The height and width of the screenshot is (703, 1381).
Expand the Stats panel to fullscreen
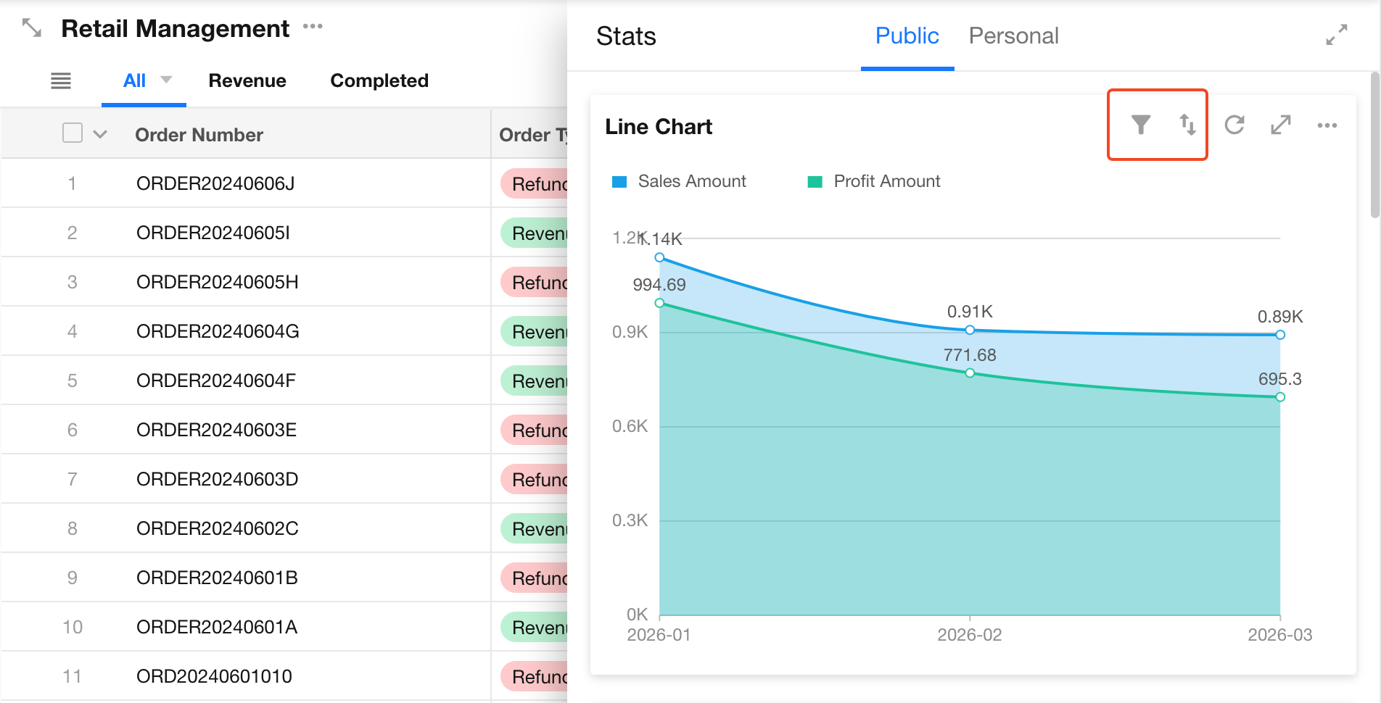click(x=1336, y=35)
